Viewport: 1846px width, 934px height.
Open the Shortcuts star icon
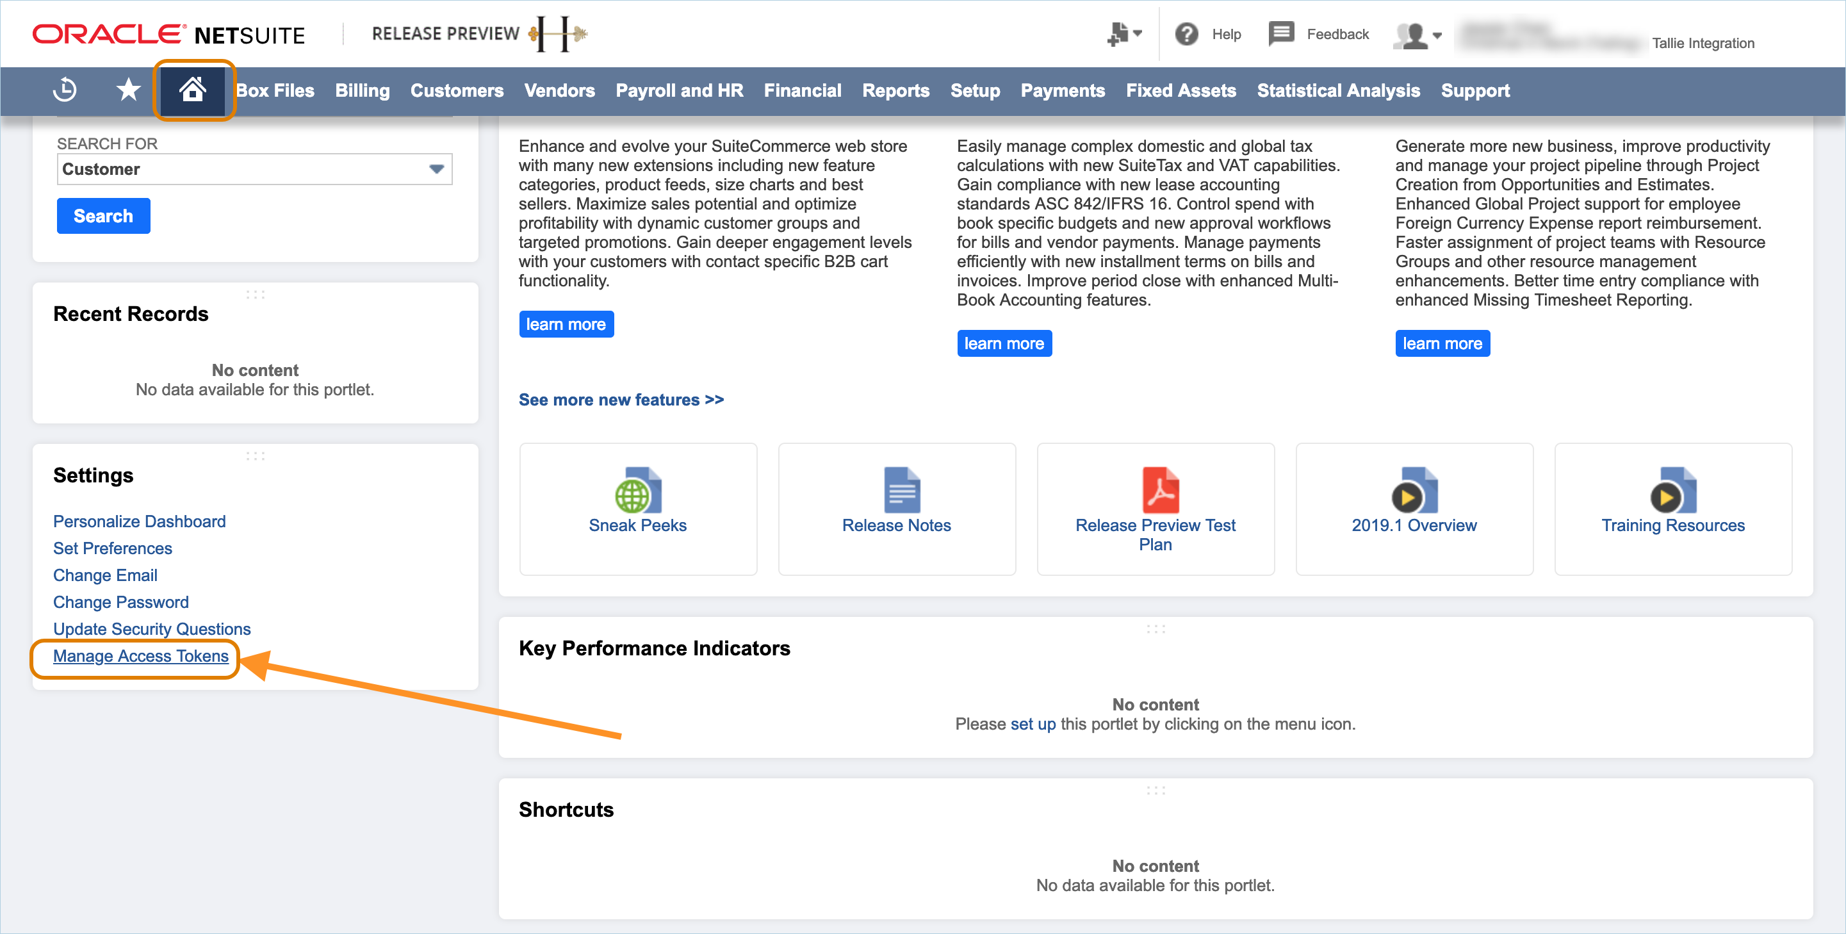click(128, 90)
